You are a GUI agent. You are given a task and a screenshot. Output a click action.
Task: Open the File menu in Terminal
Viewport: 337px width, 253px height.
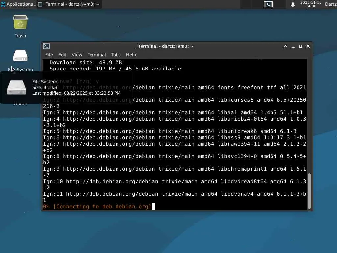49,55
